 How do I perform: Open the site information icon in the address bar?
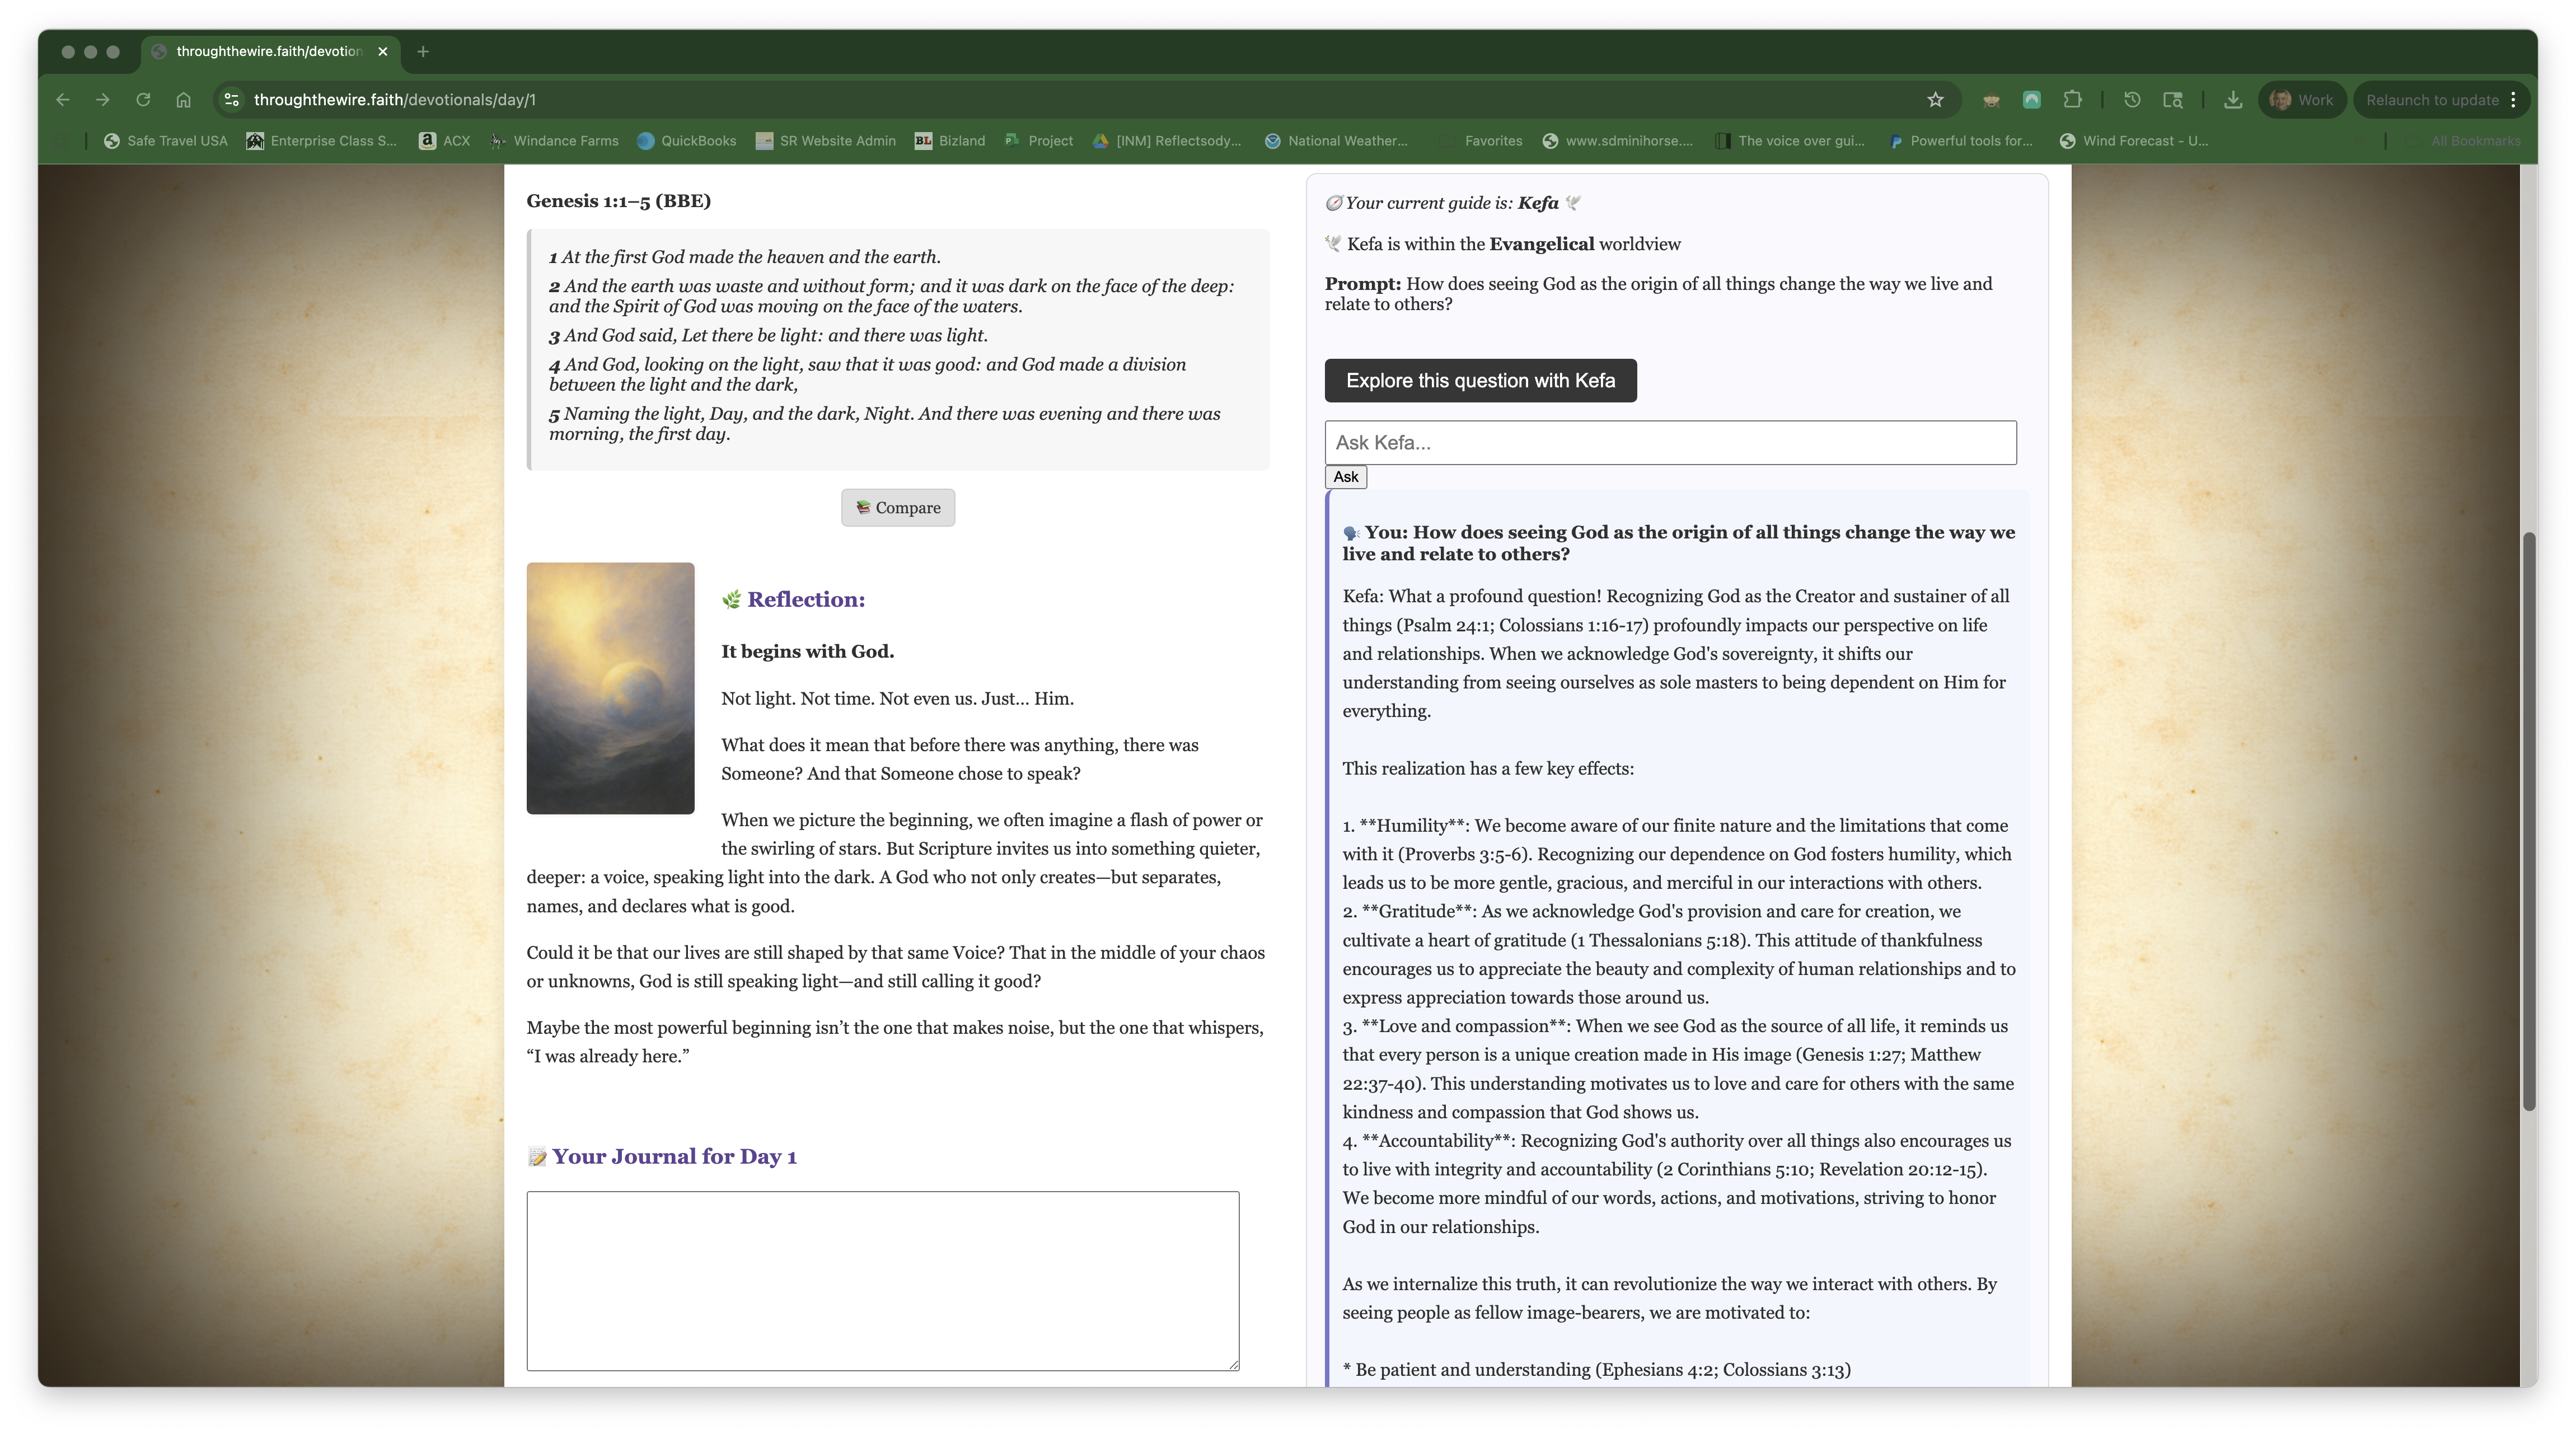(x=231, y=100)
